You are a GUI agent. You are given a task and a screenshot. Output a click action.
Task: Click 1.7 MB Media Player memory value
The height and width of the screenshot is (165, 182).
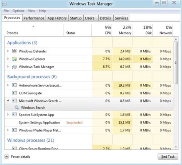[125, 130]
